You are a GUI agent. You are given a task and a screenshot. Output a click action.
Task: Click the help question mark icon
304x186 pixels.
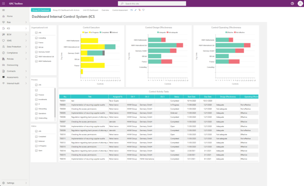pyautogui.click(x=292, y=3)
